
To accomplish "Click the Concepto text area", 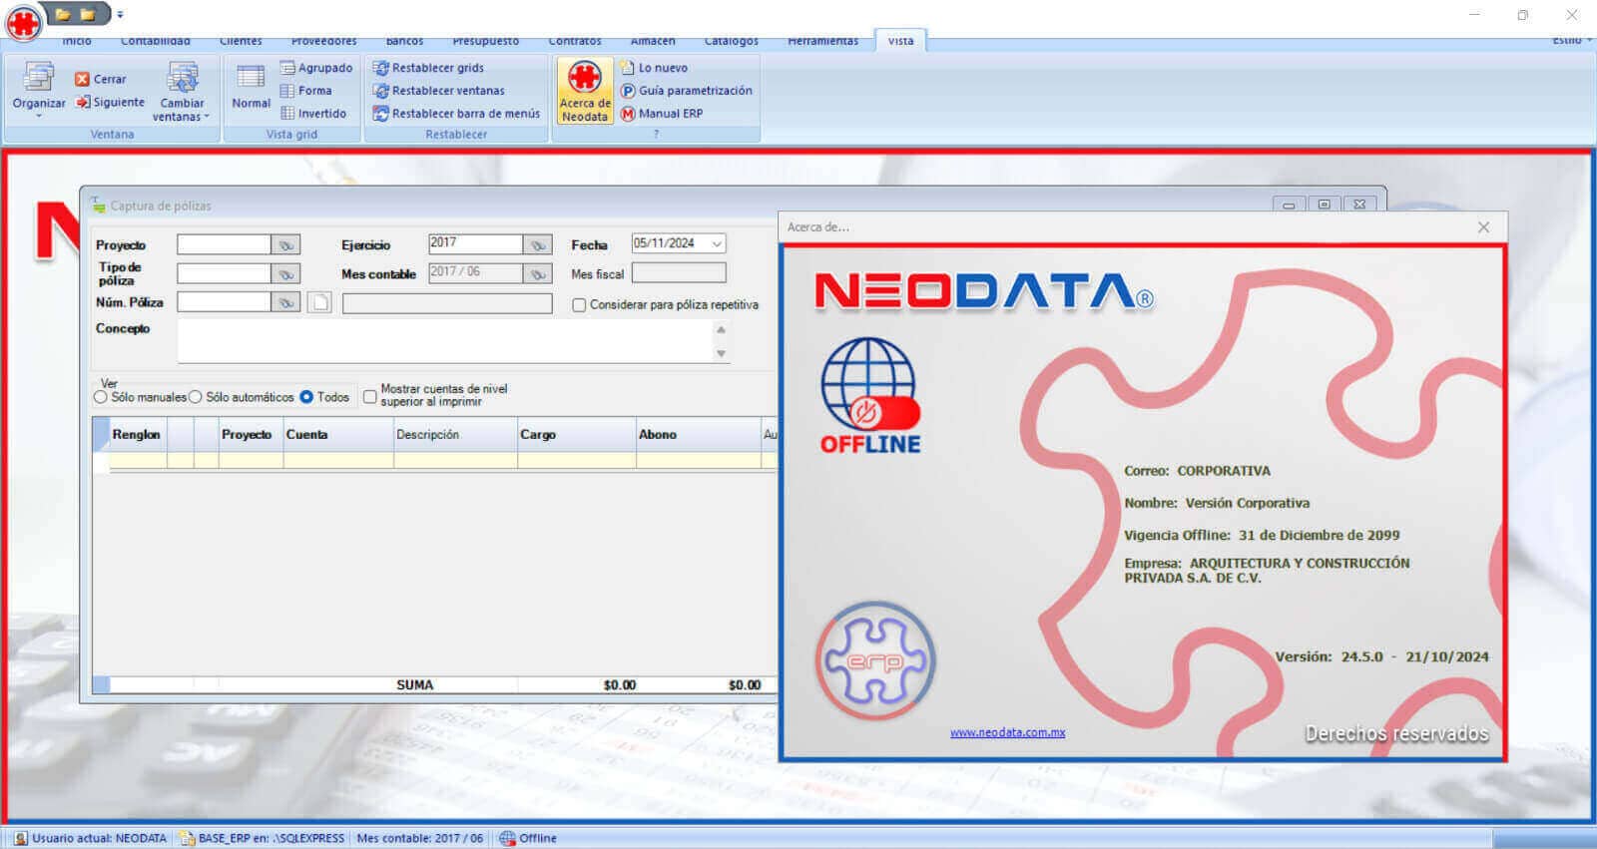I will [x=444, y=341].
